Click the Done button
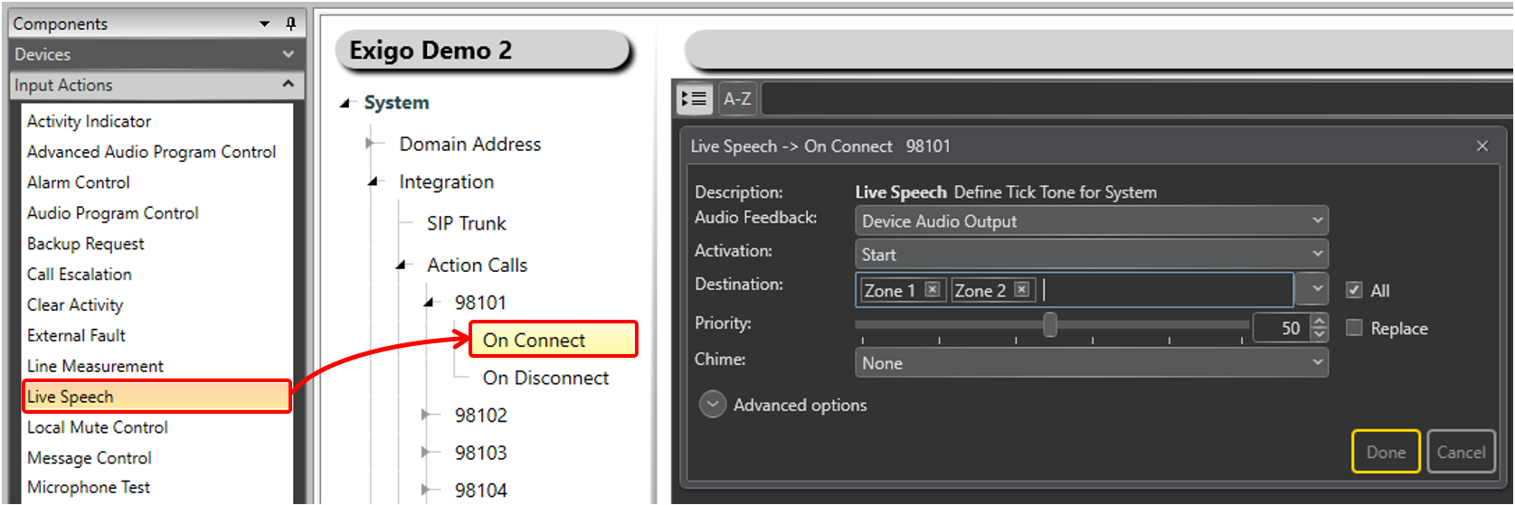 (x=1386, y=452)
